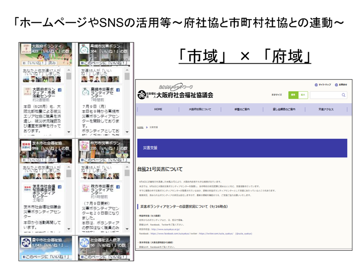The image size is (358, 268).
Task: Click the 約1時間前 timestamp on 枚方市 post
Action: [x=99, y=197]
